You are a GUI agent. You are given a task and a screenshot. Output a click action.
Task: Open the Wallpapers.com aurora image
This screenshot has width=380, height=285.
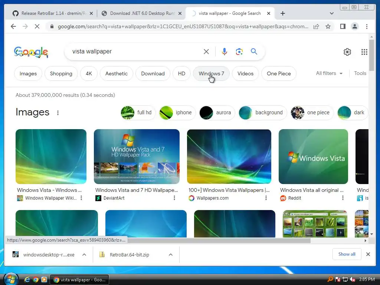(x=229, y=157)
